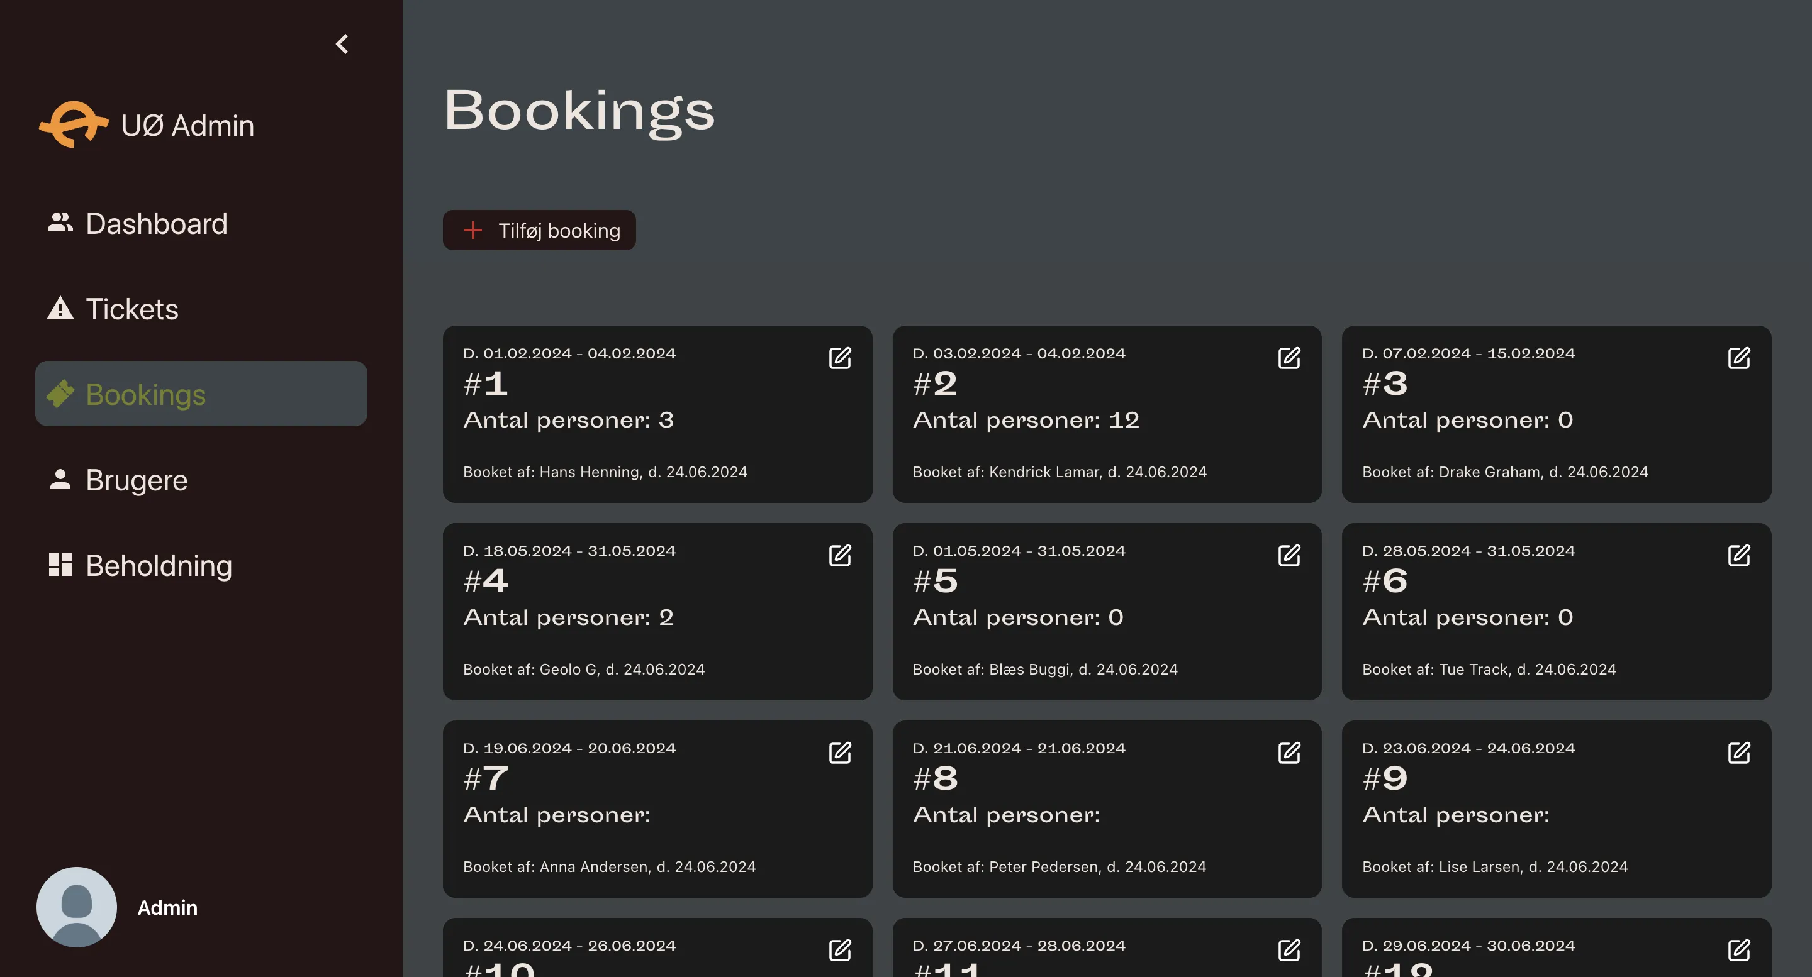Click date range 21.06.2024 - 21.06.2024

coord(1019,749)
